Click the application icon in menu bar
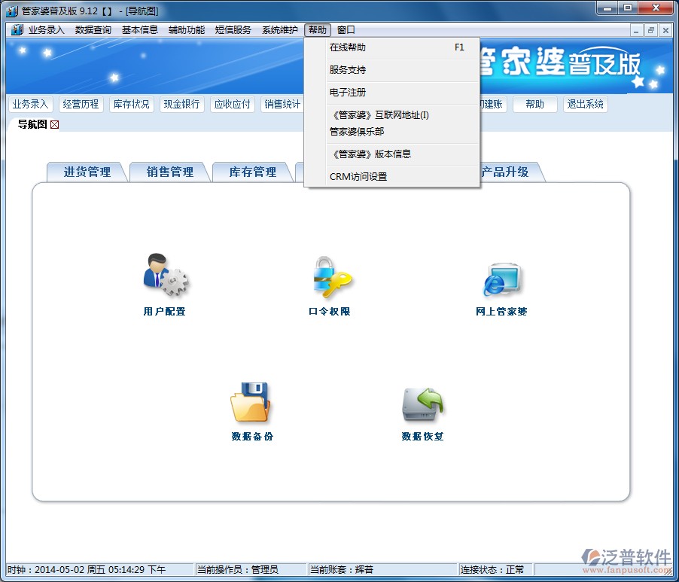Image resolution: width=679 pixels, height=582 pixels. (x=17, y=30)
